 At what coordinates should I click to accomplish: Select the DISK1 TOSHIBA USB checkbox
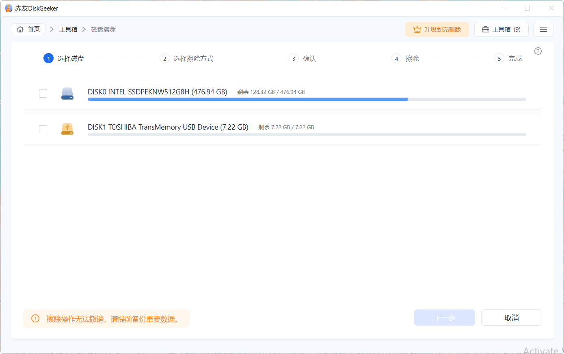[x=43, y=129]
